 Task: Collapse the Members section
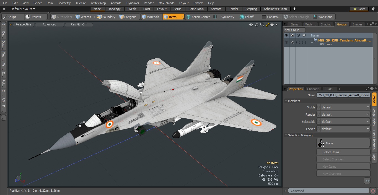pyautogui.click(x=286, y=101)
